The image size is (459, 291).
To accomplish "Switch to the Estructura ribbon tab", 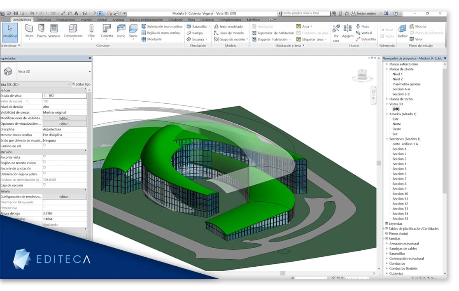I will [44, 20].
